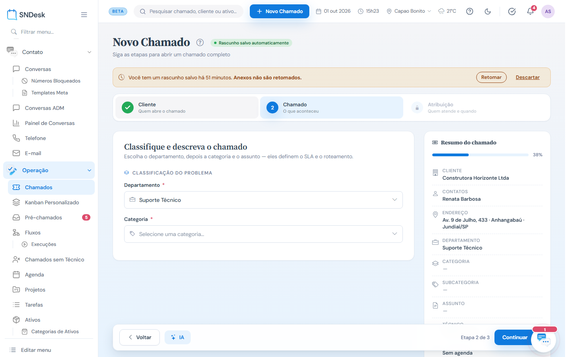Open the AS user avatar
The width and height of the screenshot is (571, 357).
(548, 12)
